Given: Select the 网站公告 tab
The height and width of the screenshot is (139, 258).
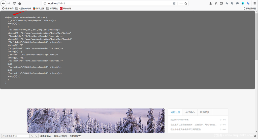Looking at the screenshot, I should click(175, 112).
